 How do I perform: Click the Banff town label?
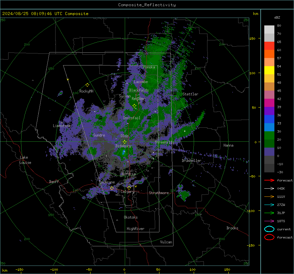(x=54, y=181)
